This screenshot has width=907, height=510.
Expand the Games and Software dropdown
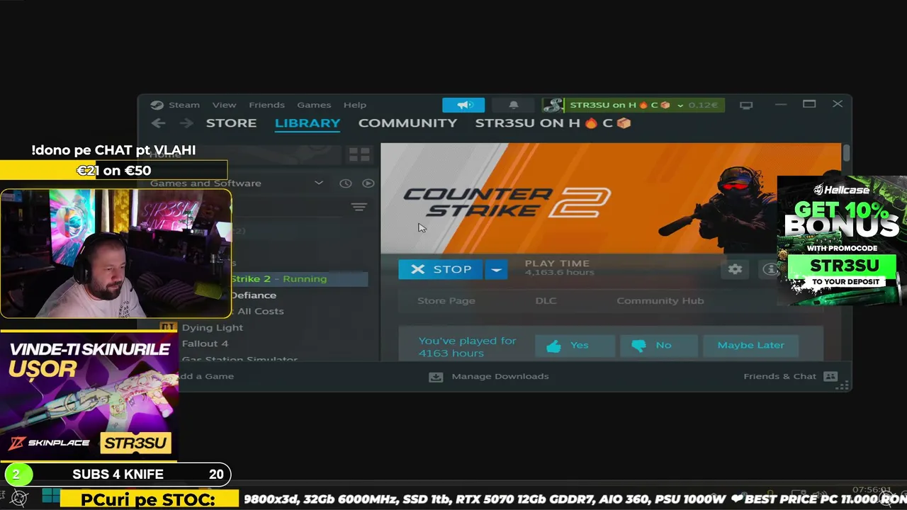coord(318,183)
